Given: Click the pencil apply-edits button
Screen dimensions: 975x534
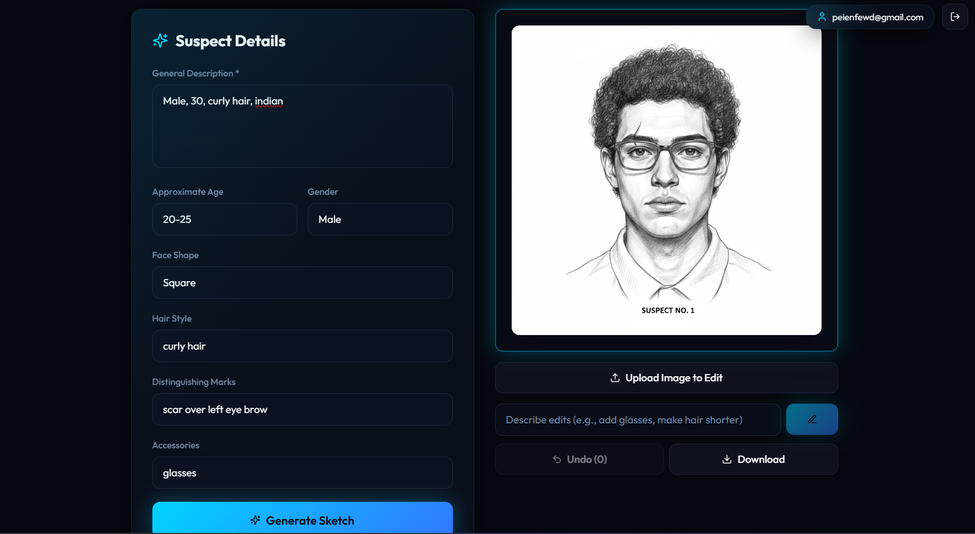Looking at the screenshot, I should click(x=812, y=419).
